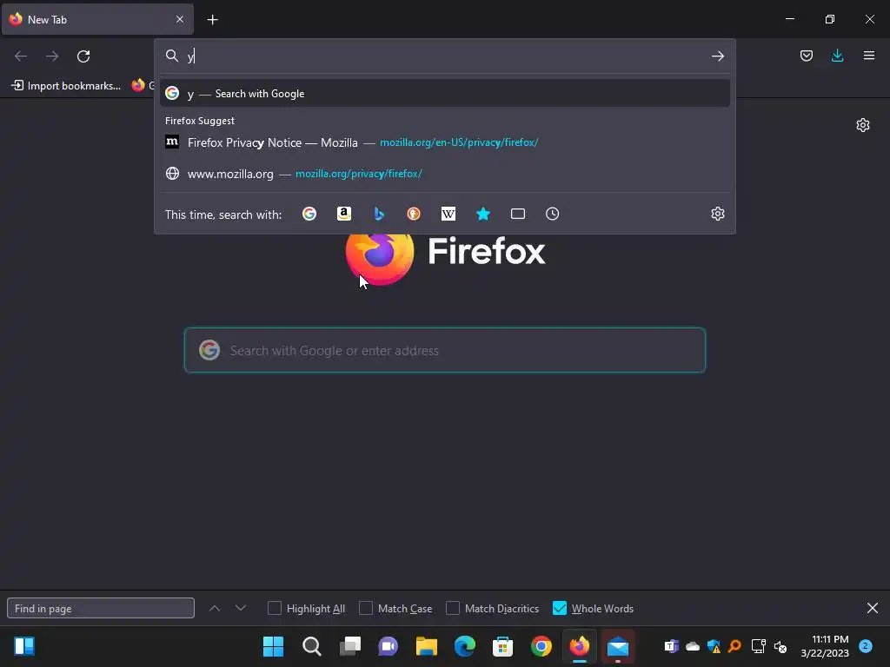Open Windows Start menu

pos(273,646)
